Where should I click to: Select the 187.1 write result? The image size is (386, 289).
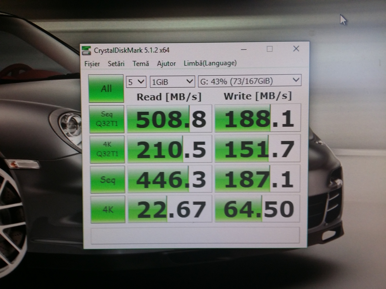(258, 179)
